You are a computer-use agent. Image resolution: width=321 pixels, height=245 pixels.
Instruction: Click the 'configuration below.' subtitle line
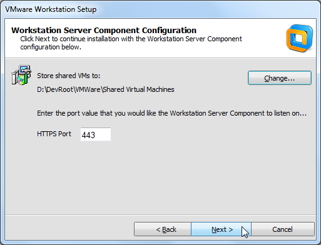[x=51, y=47]
